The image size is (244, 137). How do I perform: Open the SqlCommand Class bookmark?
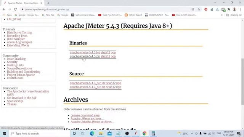pos(83,15)
